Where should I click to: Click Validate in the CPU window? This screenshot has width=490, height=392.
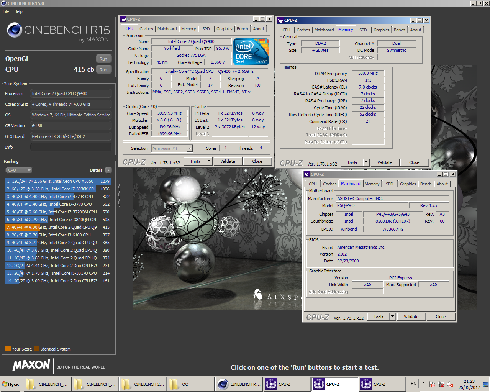click(228, 161)
